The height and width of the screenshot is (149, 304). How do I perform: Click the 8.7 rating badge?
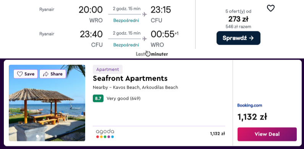pos(98,98)
